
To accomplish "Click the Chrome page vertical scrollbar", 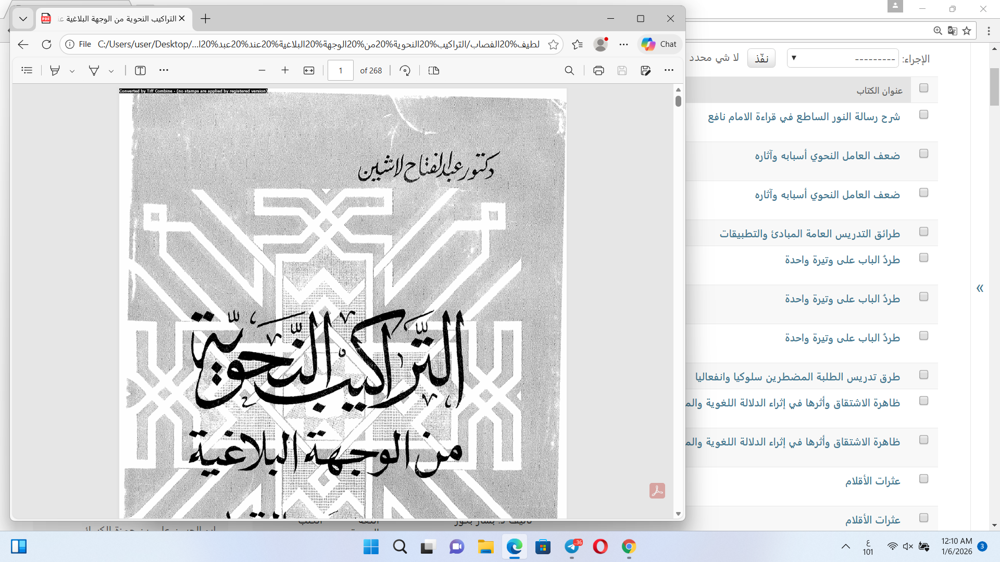I will [x=994, y=86].
